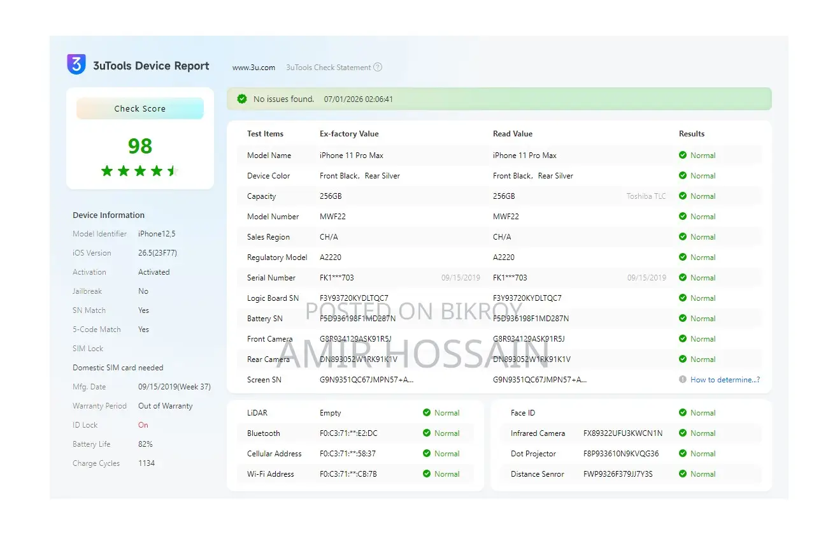Select the read value of Battery SN

(x=531, y=318)
